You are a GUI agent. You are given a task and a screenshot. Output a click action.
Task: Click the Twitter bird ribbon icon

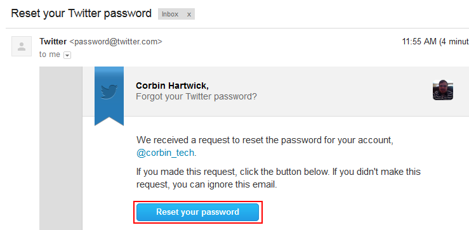click(109, 92)
